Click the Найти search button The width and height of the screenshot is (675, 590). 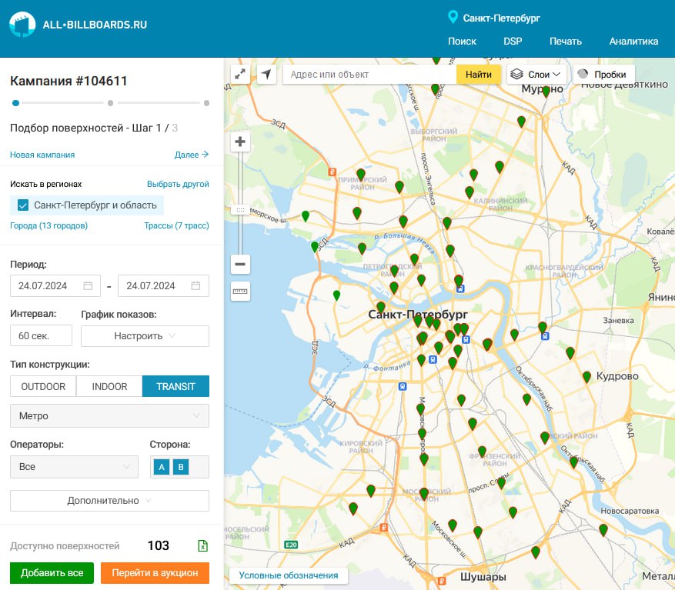click(x=479, y=74)
